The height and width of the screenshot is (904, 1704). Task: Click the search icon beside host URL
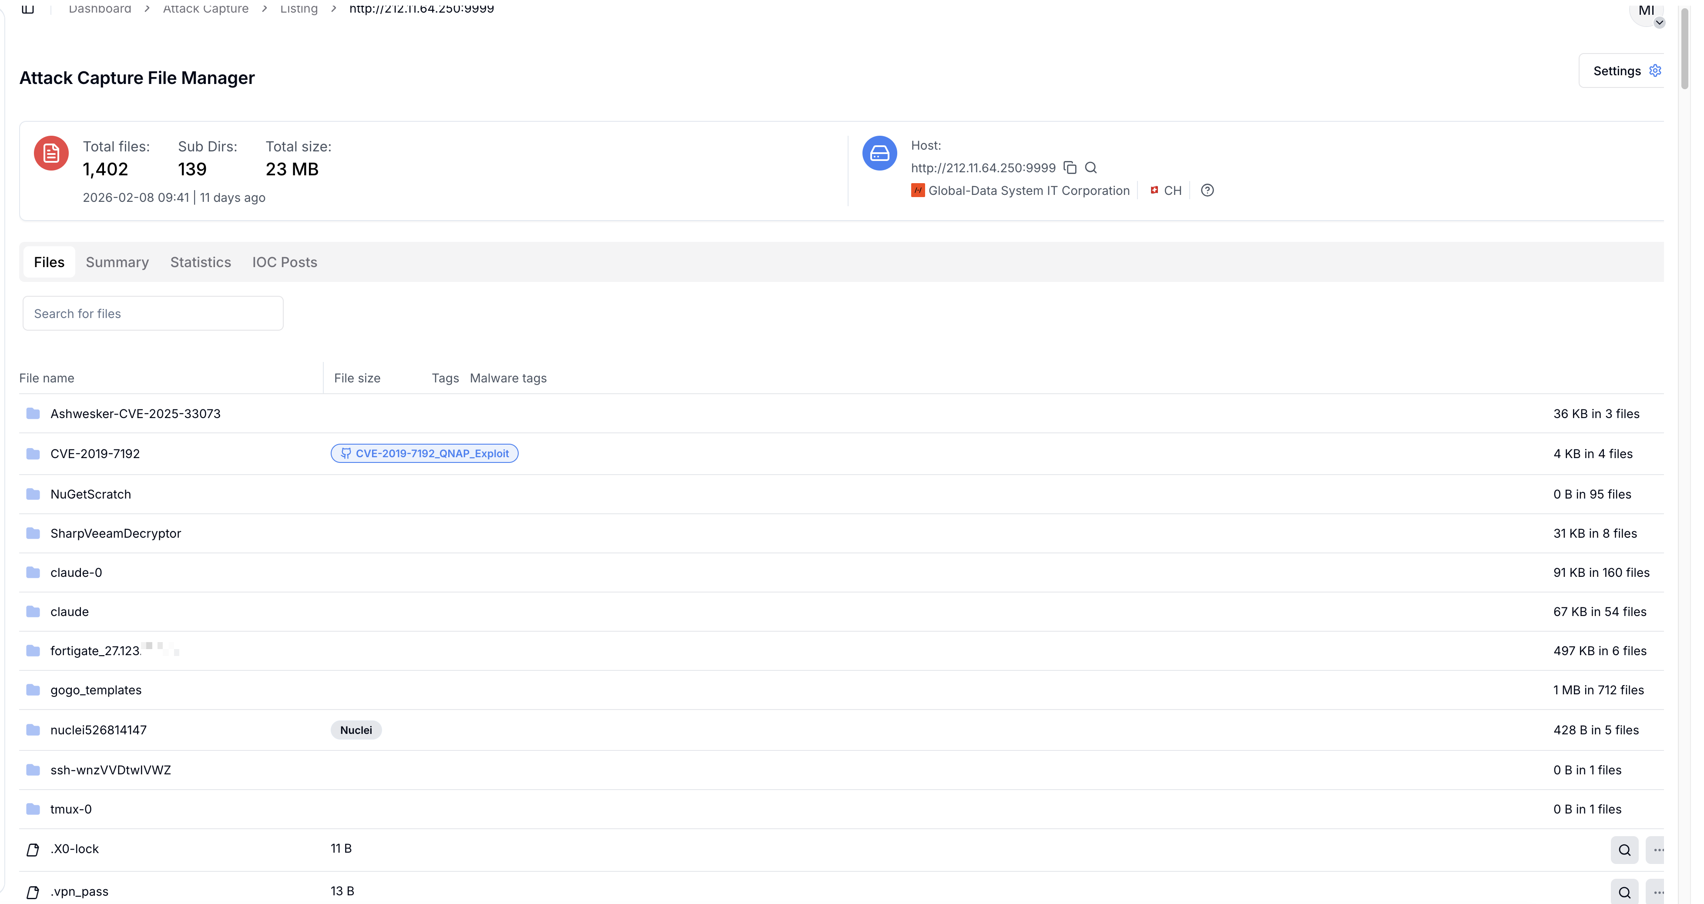click(1091, 168)
